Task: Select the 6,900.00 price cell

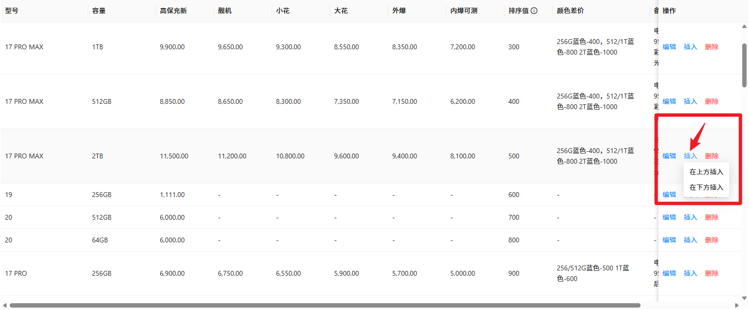Action: [x=172, y=273]
